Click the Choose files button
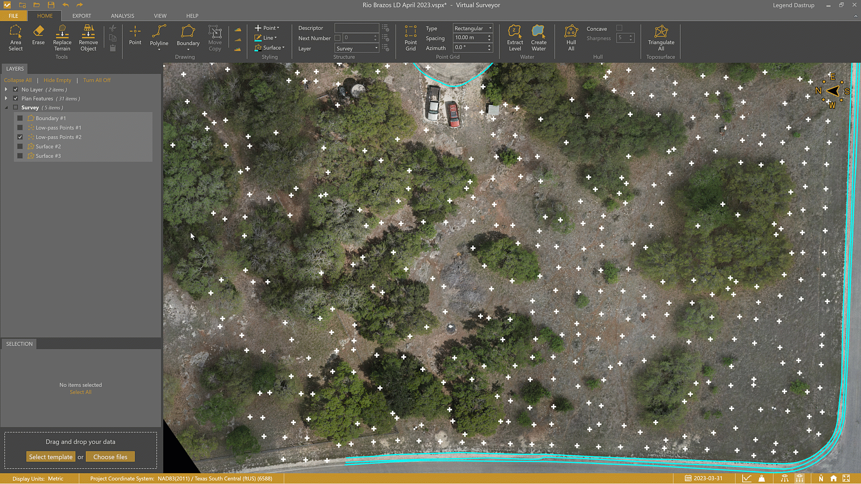Viewport: 861px width, 484px height. click(110, 457)
